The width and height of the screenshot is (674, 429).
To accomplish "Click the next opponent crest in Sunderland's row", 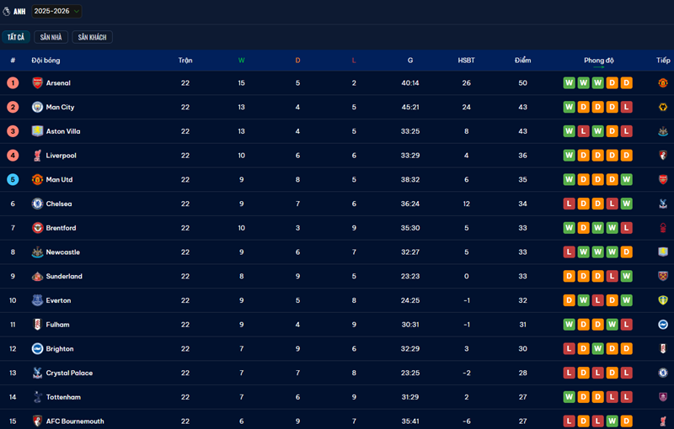I will tap(662, 276).
